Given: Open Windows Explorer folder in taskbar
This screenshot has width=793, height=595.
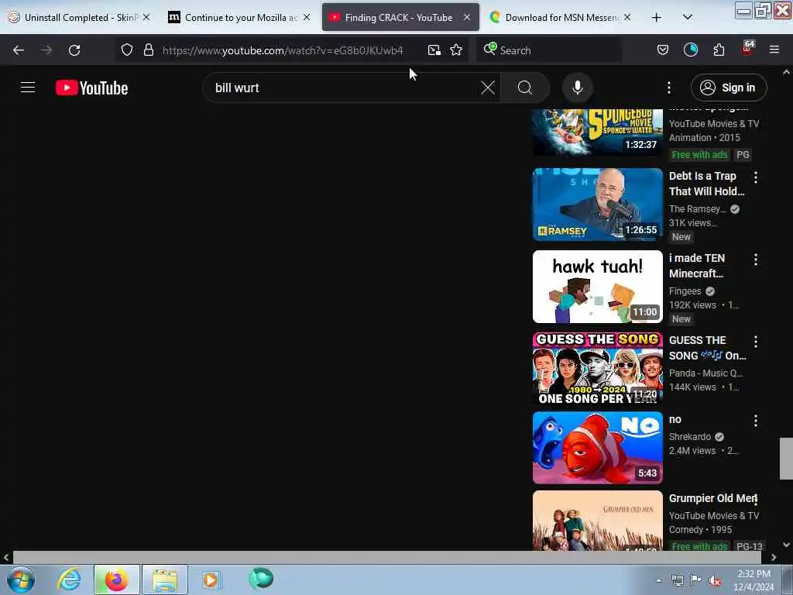Looking at the screenshot, I should click(165, 580).
